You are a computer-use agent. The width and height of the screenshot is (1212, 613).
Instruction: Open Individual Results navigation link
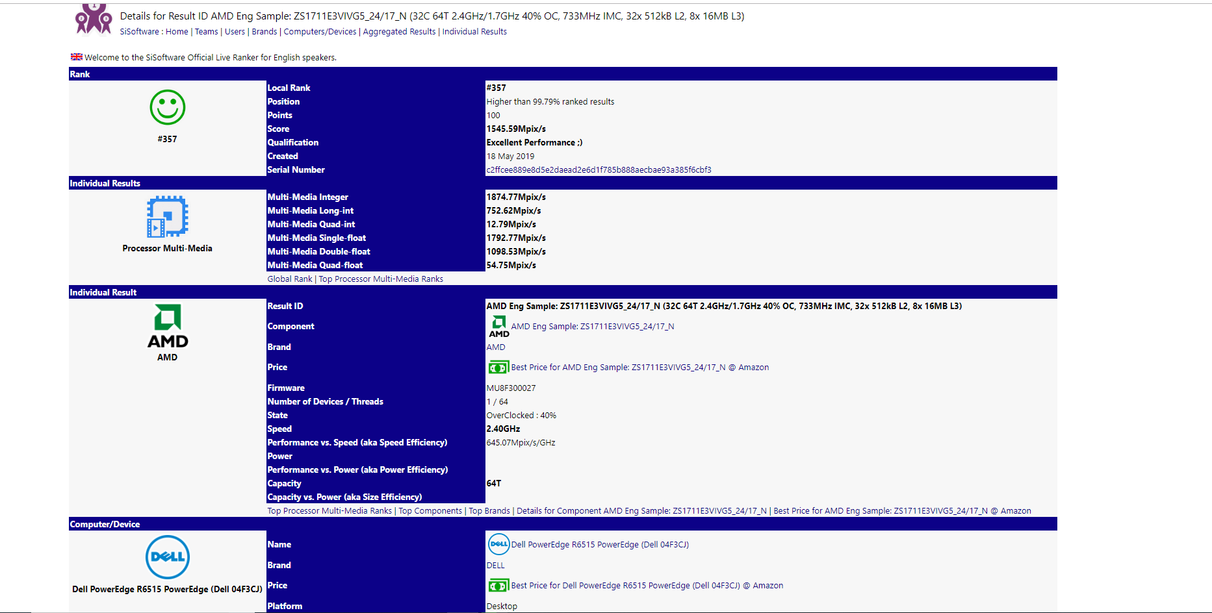[x=474, y=32]
